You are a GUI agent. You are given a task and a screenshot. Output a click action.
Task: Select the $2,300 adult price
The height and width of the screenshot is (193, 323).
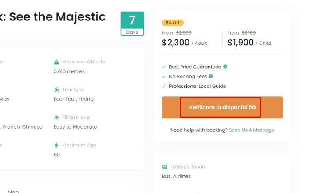176,43
